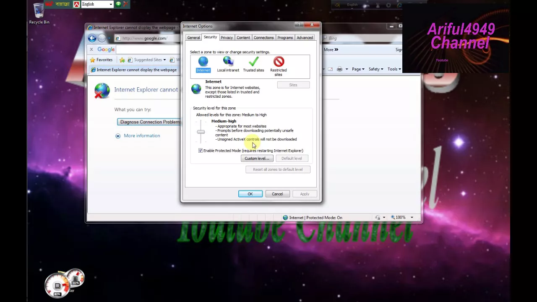Image resolution: width=537 pixels, height=302 pixels.
Task: Click the security level slider thumb
Action: (x=201, y=132)
